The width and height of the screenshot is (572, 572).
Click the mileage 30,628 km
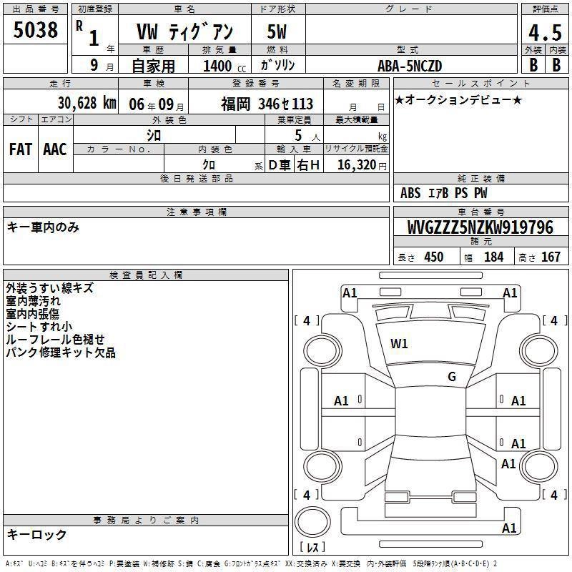click(87, 103)
